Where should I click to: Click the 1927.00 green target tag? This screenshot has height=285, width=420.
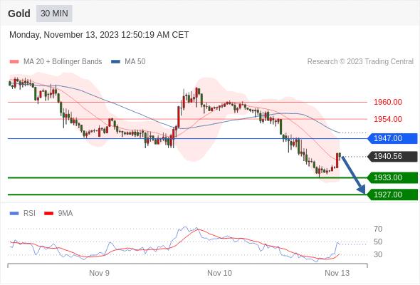point(392,195)
